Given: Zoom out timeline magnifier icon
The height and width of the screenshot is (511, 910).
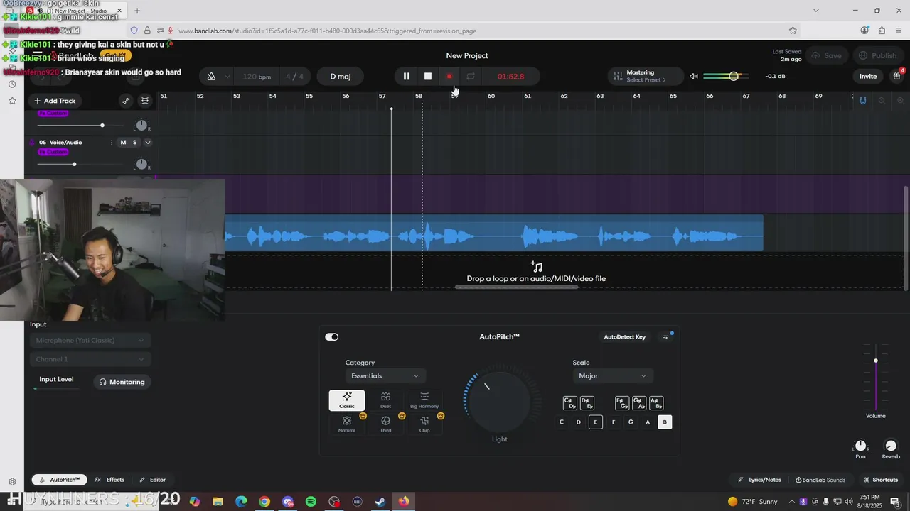Looking at the screenshot, I should [x=882, y=101].
